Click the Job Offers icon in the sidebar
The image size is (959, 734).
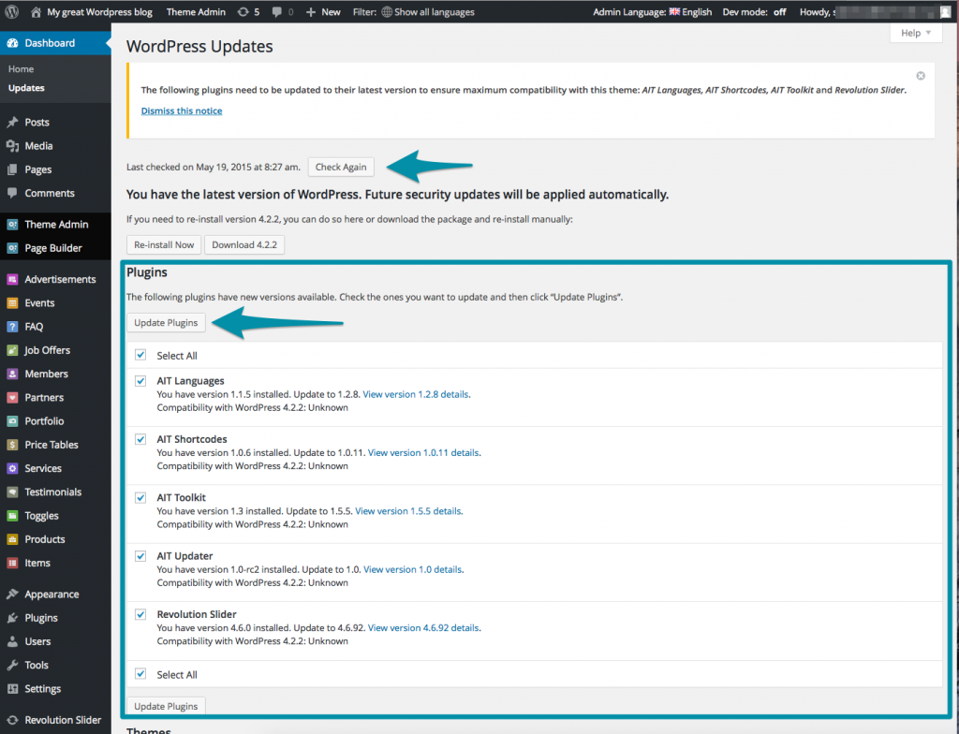click(x=12, y=350)
